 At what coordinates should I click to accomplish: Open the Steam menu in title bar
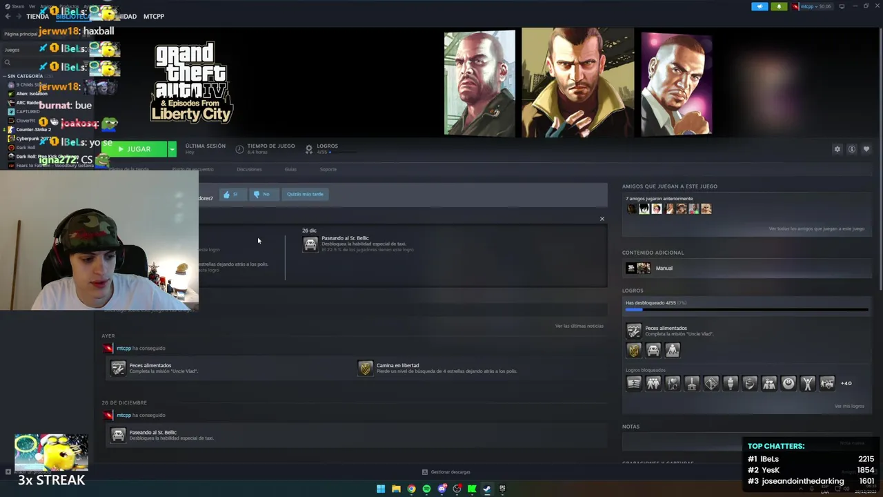click(18, 6)
